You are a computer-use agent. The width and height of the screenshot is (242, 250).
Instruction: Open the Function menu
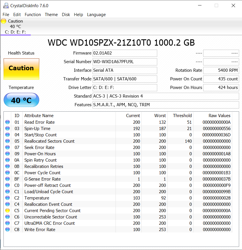[x=32, y=15]
